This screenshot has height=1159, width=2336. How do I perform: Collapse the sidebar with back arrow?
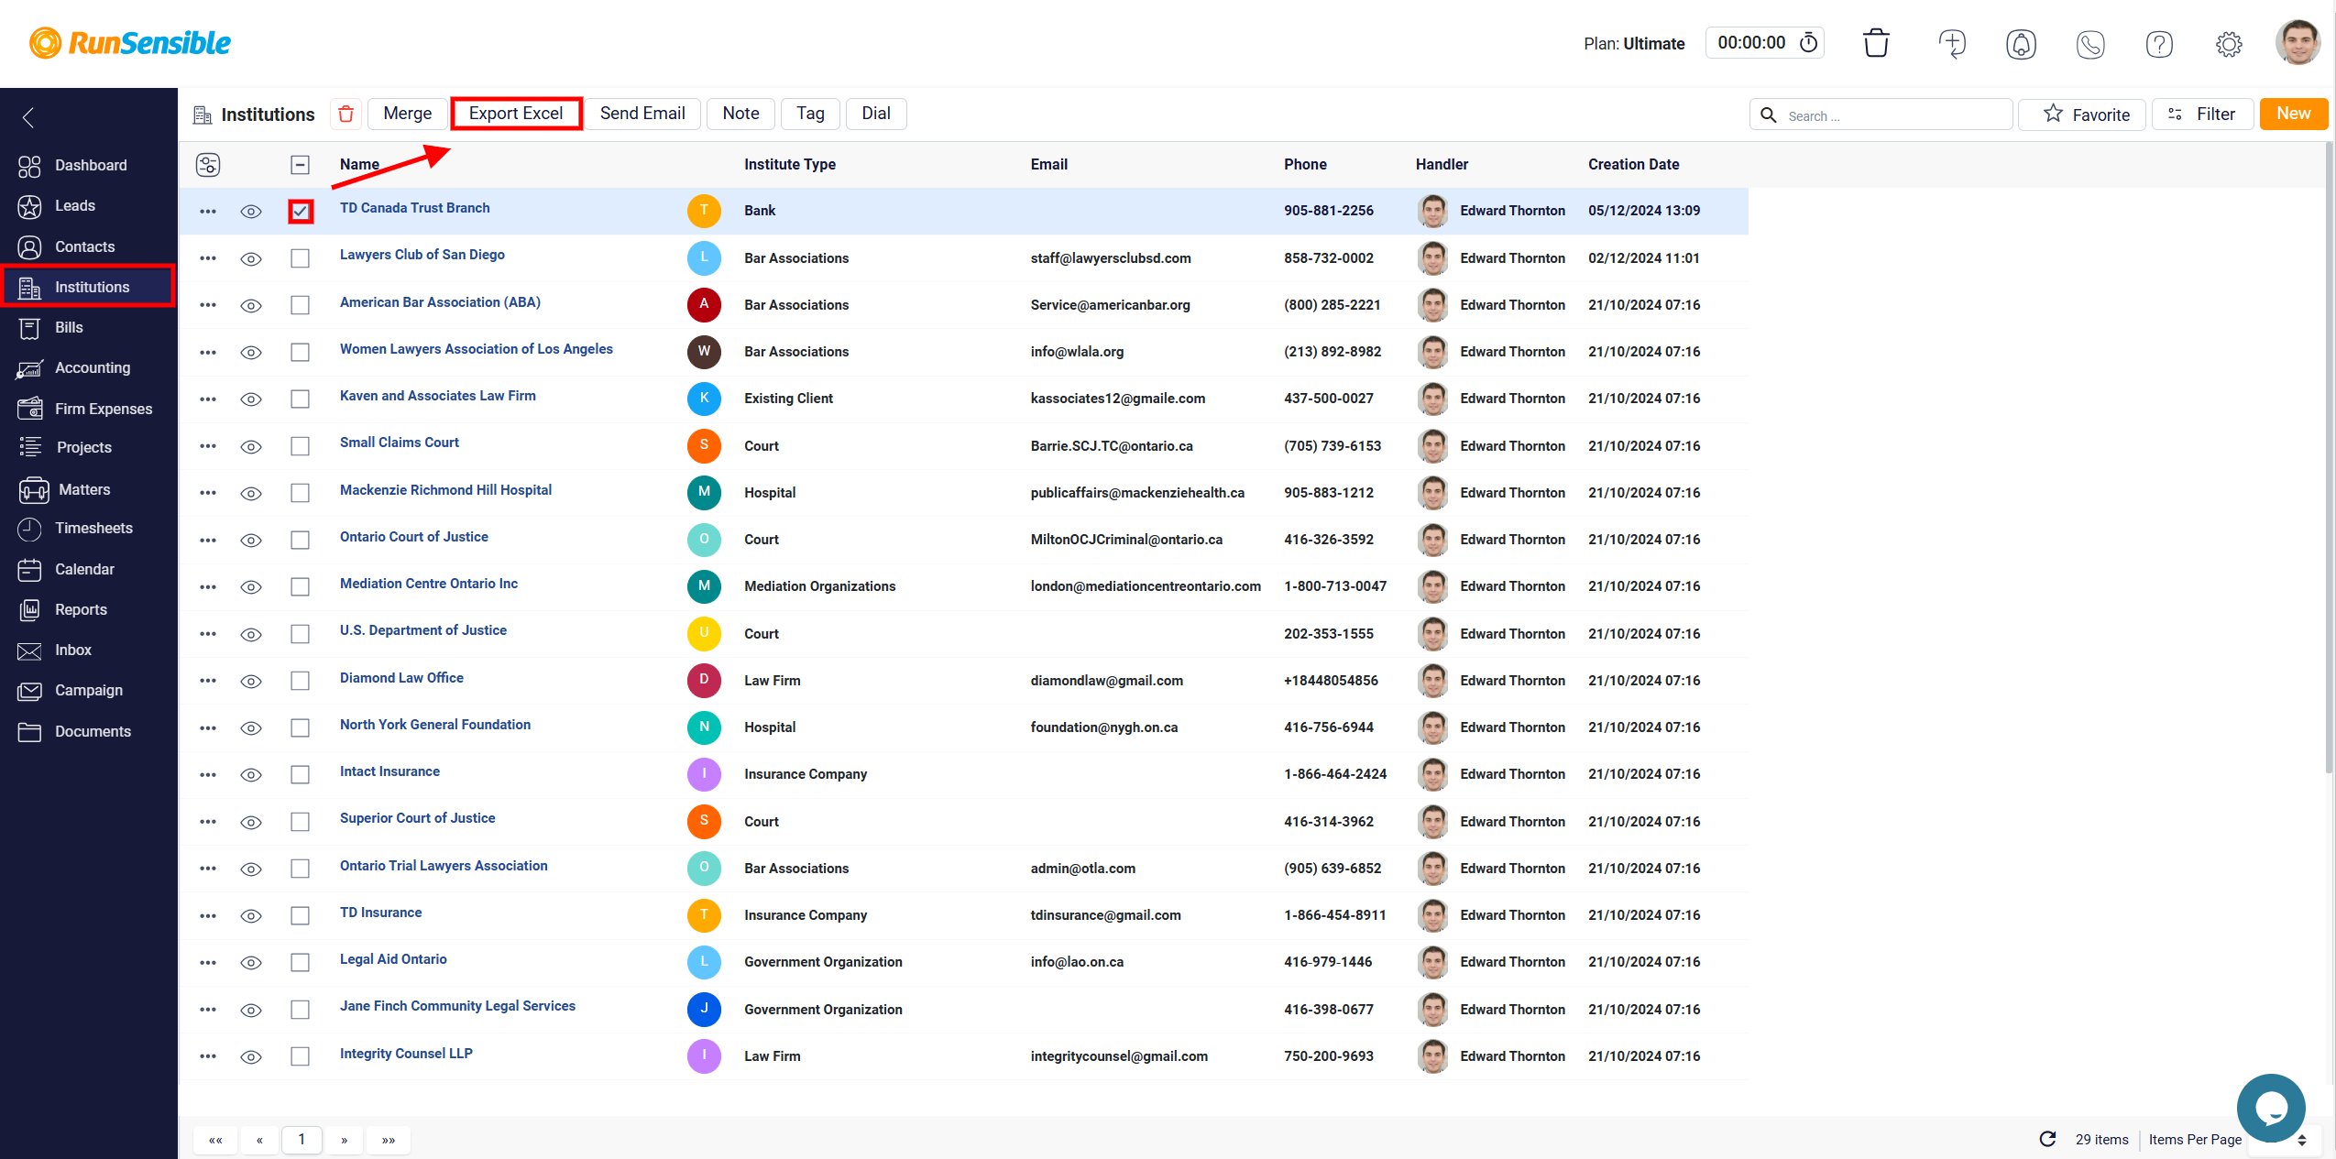[28, 117]
